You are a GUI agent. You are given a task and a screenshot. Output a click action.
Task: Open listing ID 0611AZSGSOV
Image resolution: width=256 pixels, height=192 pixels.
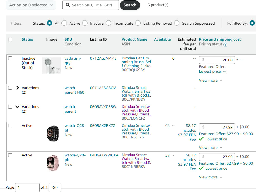(103, 88)
